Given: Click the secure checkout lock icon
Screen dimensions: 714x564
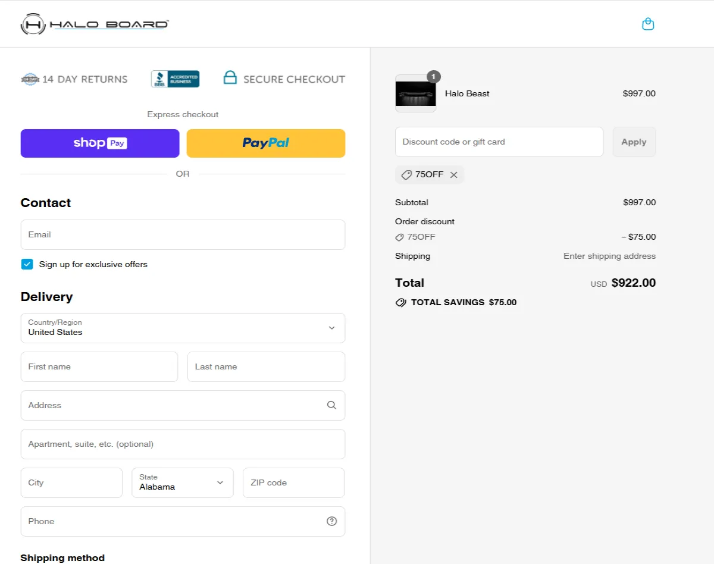Looking at the screenshot, I should point(230,78).
